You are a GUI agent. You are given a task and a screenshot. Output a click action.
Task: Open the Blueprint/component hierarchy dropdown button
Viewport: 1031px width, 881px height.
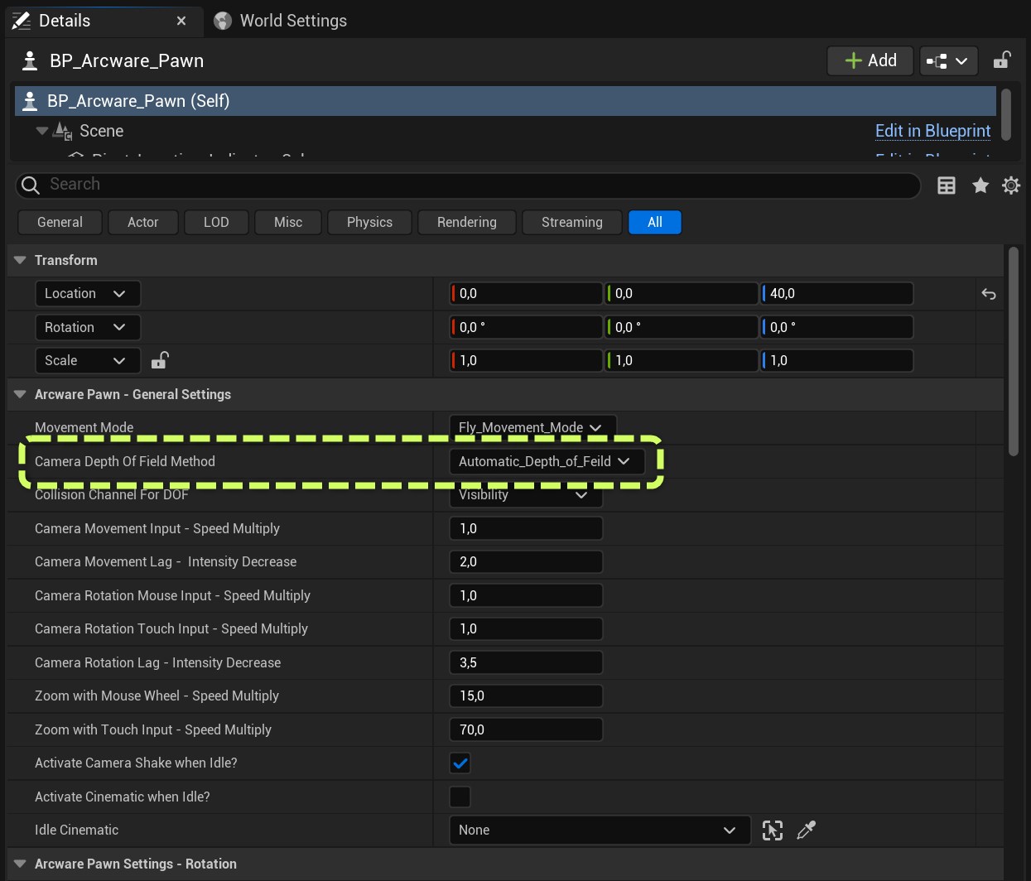948,60
